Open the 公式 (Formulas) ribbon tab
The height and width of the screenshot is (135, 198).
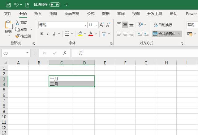tap(91, 14)
